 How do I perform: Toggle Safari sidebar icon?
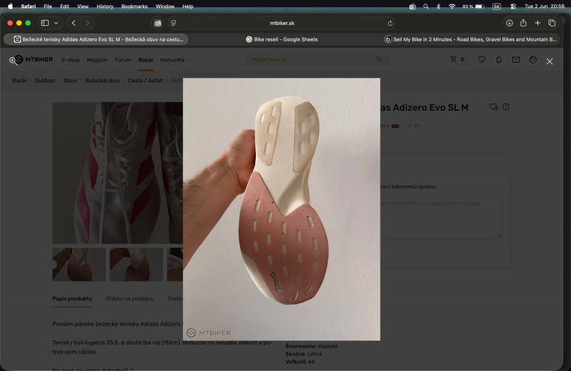point(44,23)
